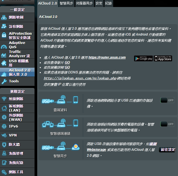Click the 智慧同步 USB-cloud sync graphic
Image resolution: width=178 pixels, height=176 pixels.
pos(61,146)
